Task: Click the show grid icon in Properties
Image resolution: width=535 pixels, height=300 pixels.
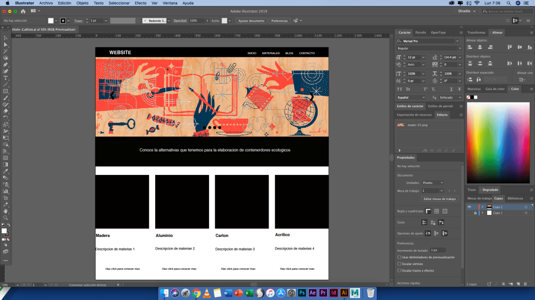Action: click(437, 211)
